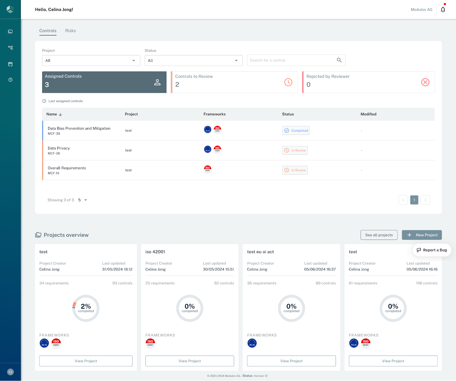
Task: Select the hierarchy icon in the sidebar
Action: click(x=10, y=48)
